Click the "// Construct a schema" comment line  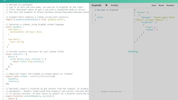click(x=35, y=24)
